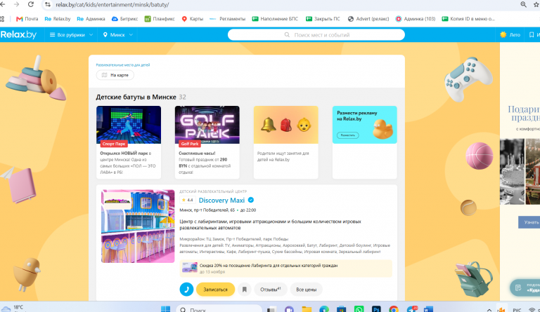Click the address bar URL relax.by/cat/kids
540x312 pixels.
(x=112, y=5)
